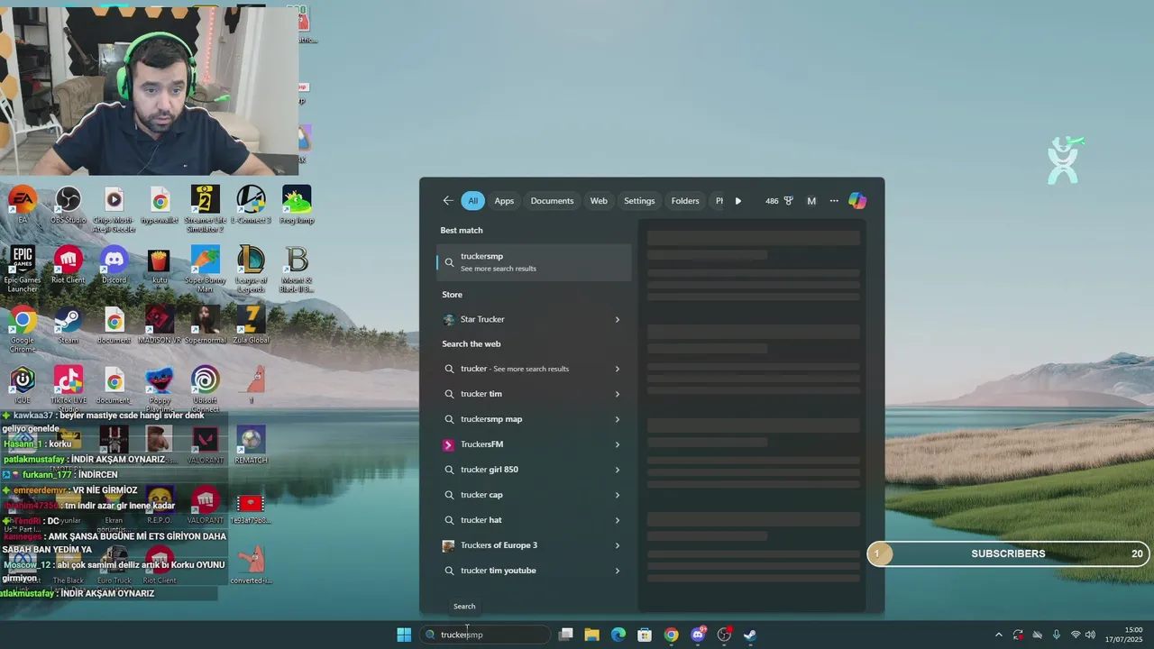Click the taskbar search input field
This screenshot has width=1154, height=649.
(x=485, y=635)
